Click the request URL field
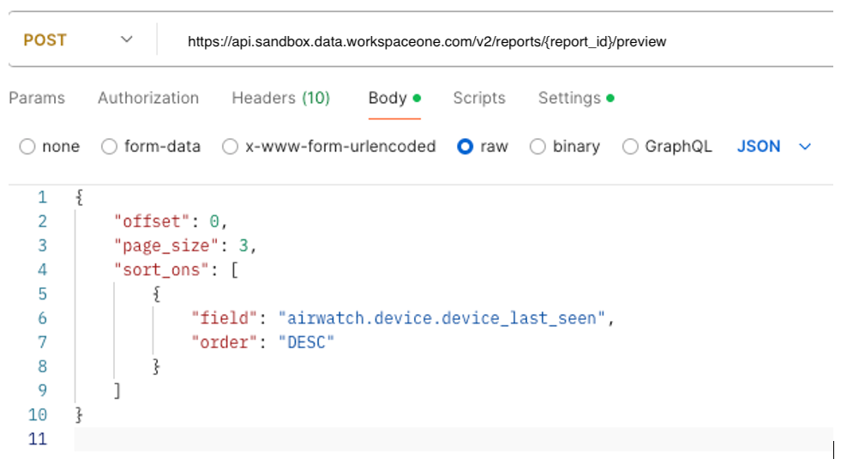 [x=427, y=41]
